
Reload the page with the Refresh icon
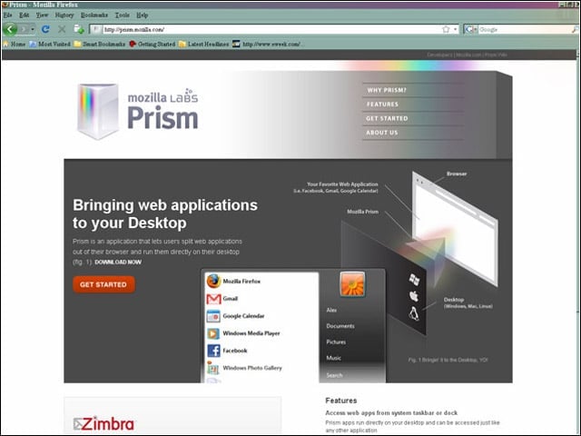pyautogui.click(x=45, y=29)
